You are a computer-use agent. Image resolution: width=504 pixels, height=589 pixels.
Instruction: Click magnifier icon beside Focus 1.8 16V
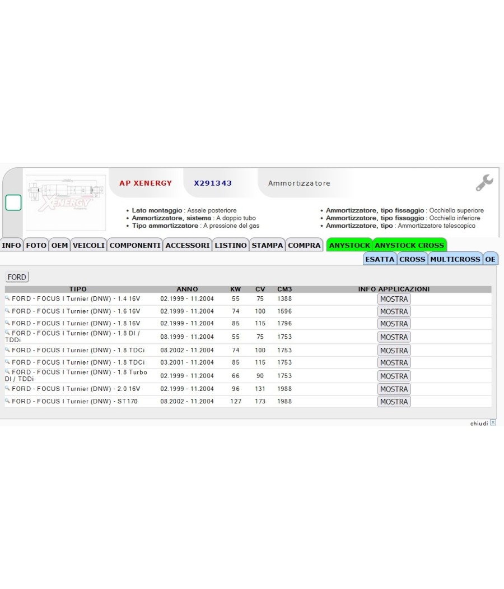7,323
